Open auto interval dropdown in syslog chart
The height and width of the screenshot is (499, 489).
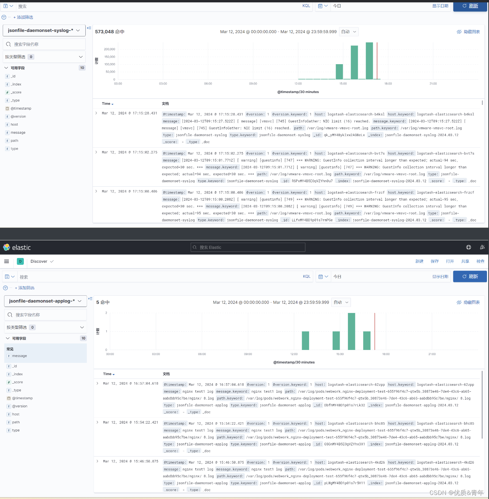[349, 32]
